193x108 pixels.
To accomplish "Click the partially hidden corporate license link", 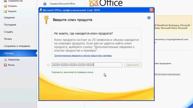I will pyautogui.click(x=167, y=74).
